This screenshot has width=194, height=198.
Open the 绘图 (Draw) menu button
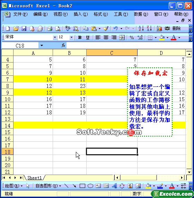(14, 186)
